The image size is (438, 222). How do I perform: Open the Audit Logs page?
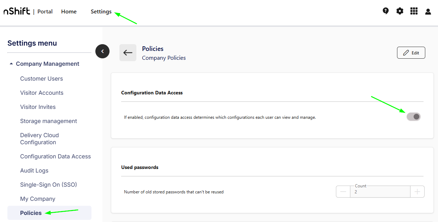click(x=34, y=170)
